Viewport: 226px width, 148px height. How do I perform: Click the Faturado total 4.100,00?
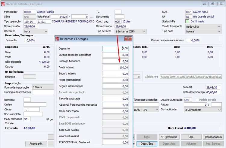pyautogui.click(x=30, y=128)
